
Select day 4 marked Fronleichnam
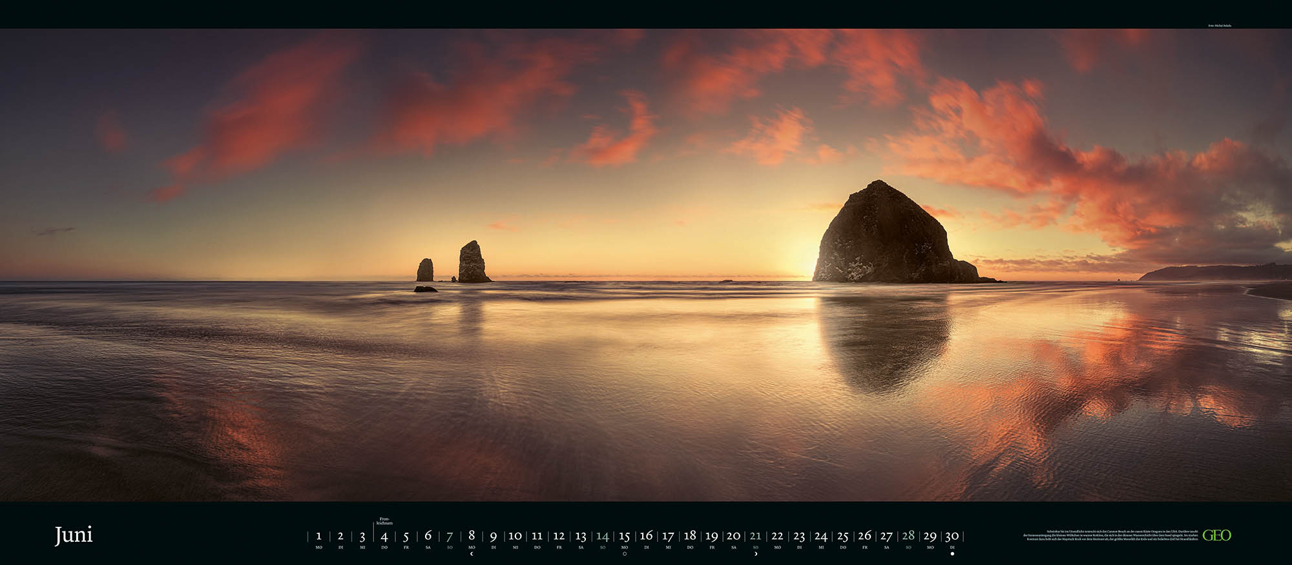pyautogui.click(x=384, y=537)
